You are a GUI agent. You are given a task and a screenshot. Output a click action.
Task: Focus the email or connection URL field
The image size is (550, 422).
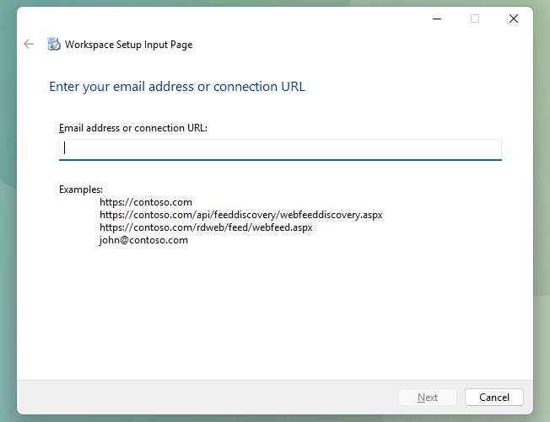click(x=280, y=149)
